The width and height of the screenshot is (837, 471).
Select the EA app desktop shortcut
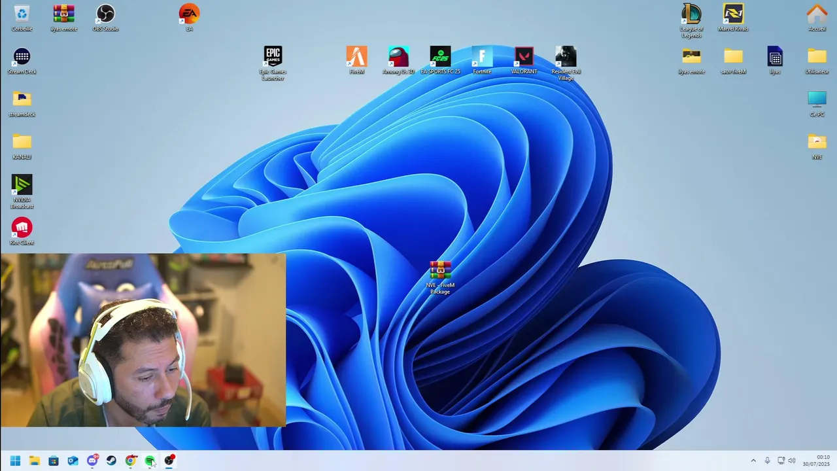(x=189, y=18)
